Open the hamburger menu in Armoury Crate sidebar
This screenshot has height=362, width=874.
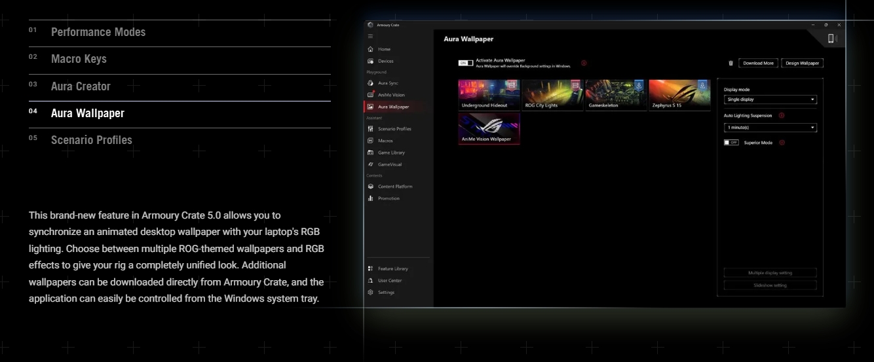[370, 36]
